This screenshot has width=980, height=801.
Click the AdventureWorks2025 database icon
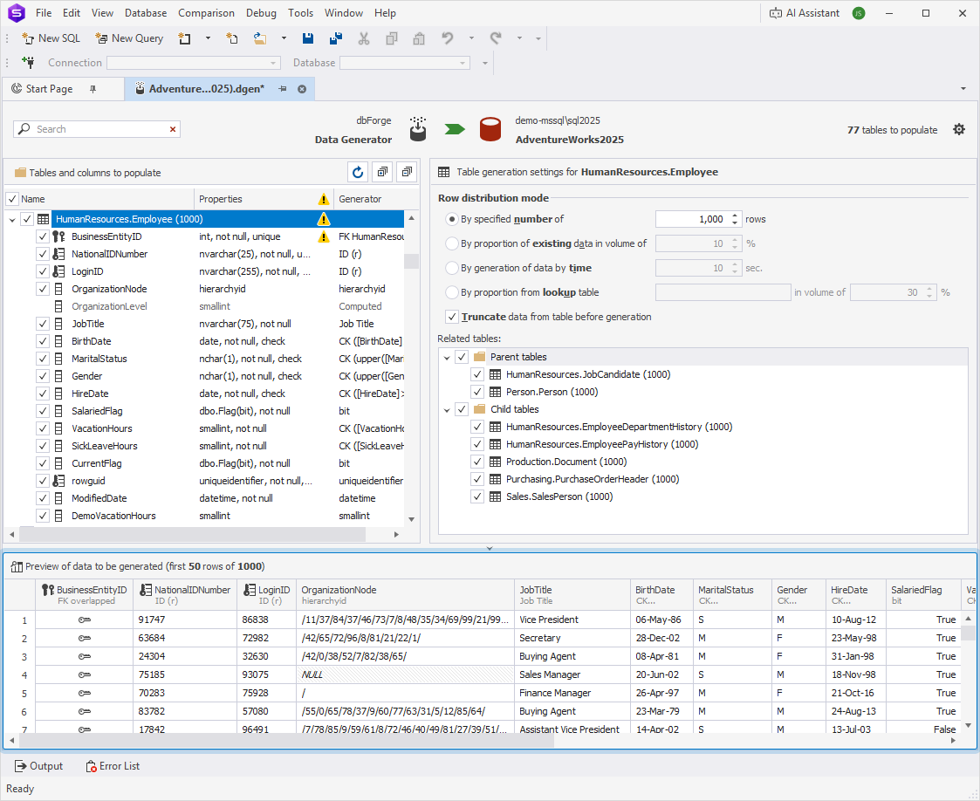[490, 129]
